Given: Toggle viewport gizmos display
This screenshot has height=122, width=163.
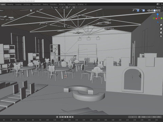Looking at the screenshot, I should click(138, 11).
